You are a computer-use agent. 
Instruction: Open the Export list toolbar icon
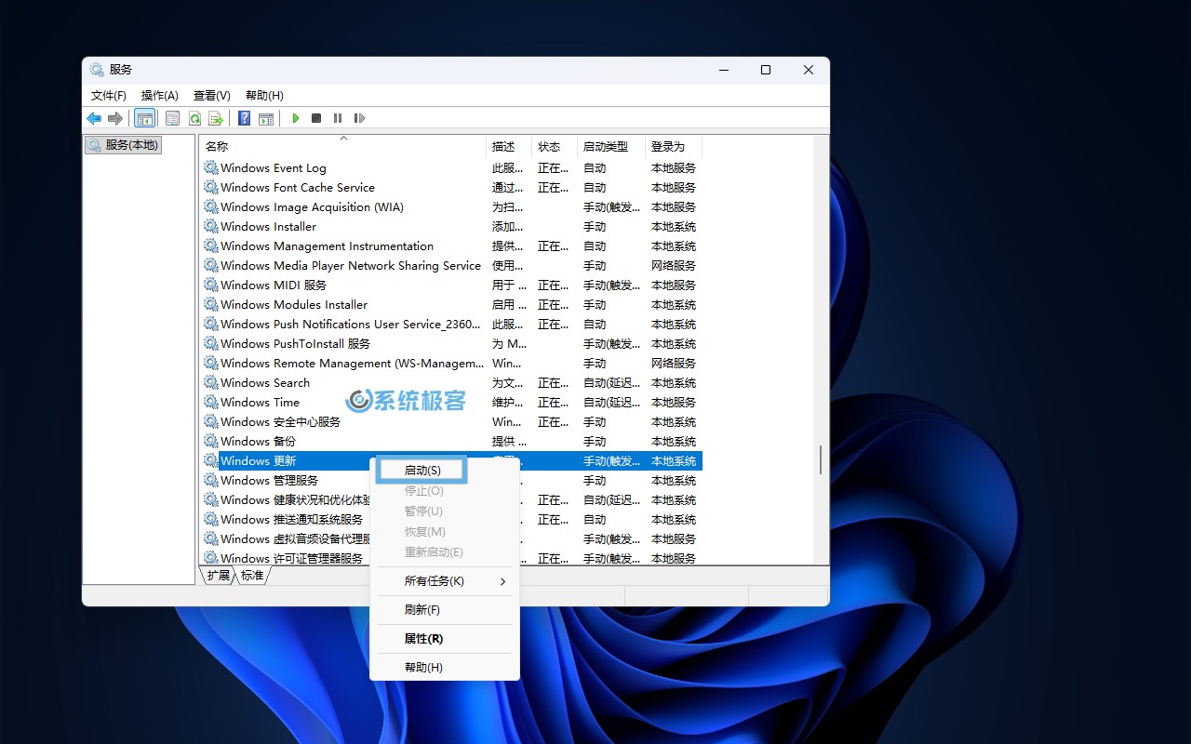[216, 118]
